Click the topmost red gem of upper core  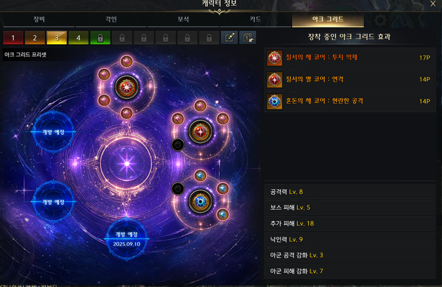coord(127,61)
